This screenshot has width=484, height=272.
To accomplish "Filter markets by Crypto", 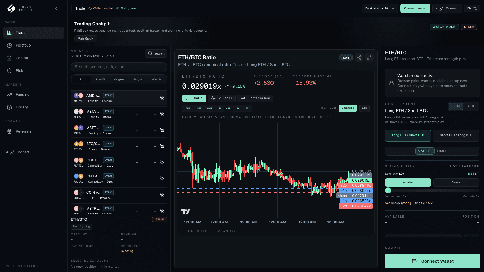I will click(119, 79).
